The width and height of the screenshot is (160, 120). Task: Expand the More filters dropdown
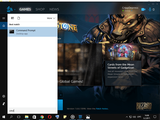click(x=51, y=18)
